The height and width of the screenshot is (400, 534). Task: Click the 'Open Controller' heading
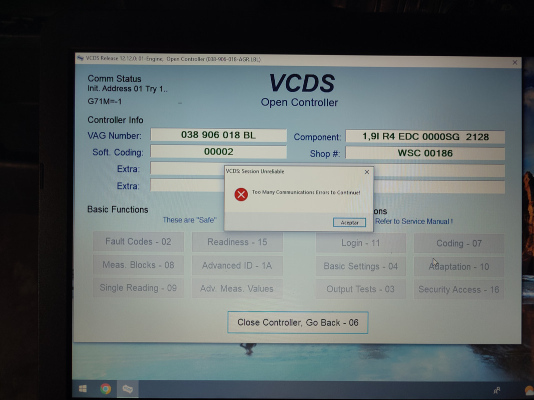click(299, 102)
